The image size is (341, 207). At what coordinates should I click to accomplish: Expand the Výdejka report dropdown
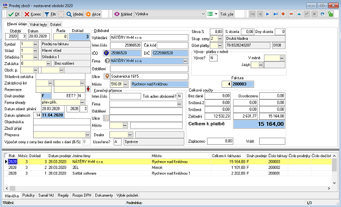pos(203,14)
